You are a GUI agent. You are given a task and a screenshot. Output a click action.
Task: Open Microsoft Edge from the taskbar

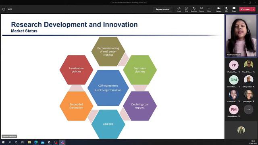pyautogui.click(x=36, y=142)
